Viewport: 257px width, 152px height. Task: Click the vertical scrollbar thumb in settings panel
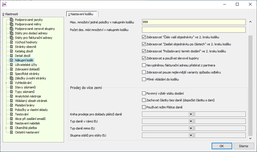pos(250,86)
